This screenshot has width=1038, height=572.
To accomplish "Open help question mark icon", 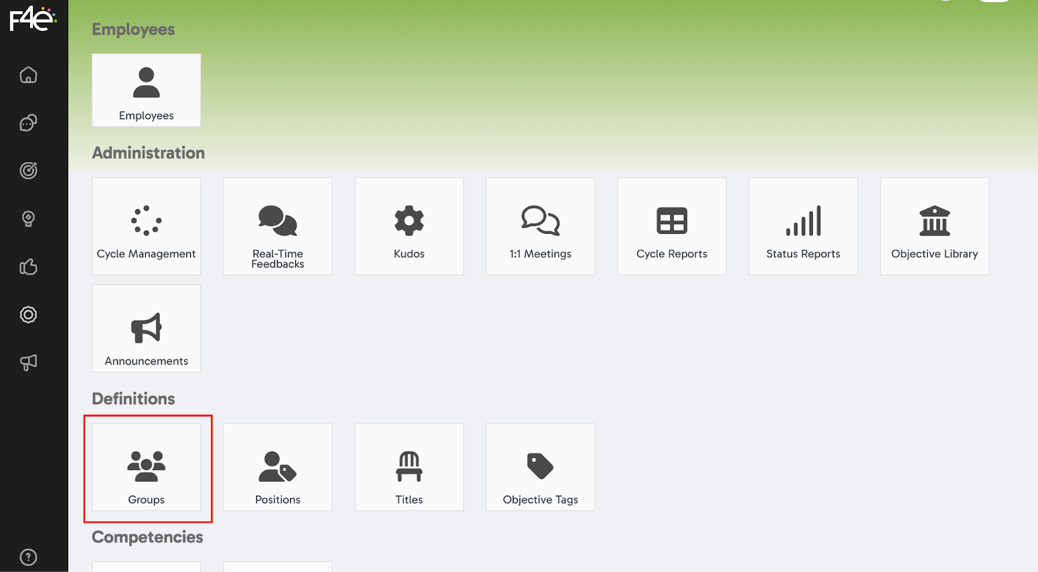I will (29, 557).
